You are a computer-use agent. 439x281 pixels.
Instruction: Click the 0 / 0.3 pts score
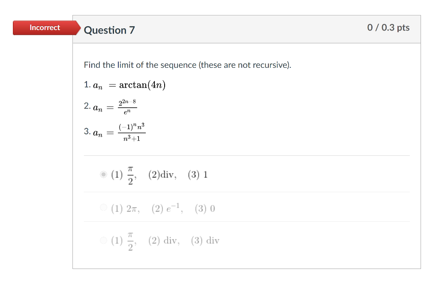(x=388, y=27)
